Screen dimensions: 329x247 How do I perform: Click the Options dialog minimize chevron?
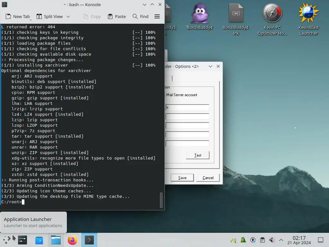210,66
